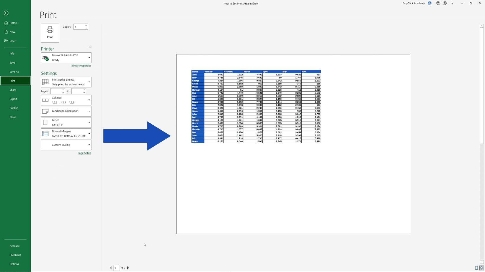The width and height of the screenshot is (485, 272).
Task: Click the printer icon next to Microsoft Print to PDF
Action: pos(46,57)
